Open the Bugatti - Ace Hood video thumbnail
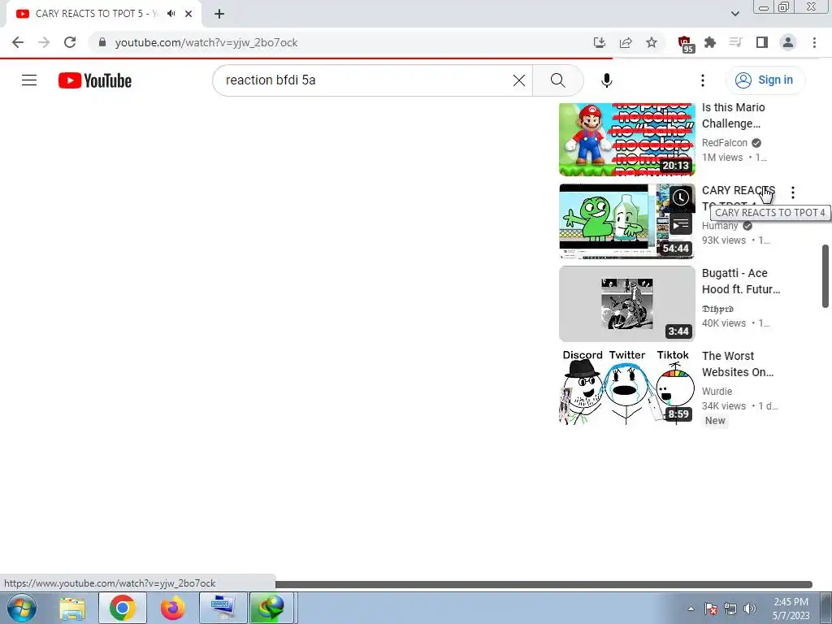This screenshot has height=624, width=832. coord(626,304)
